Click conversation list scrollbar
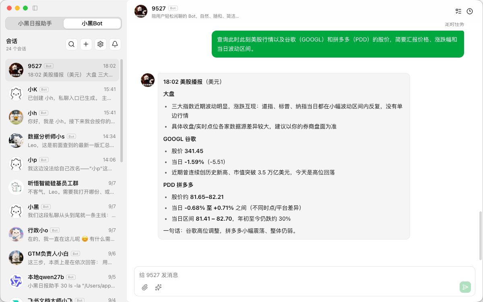The height and width of the screenshot is (302, 483). pos(122,111)
